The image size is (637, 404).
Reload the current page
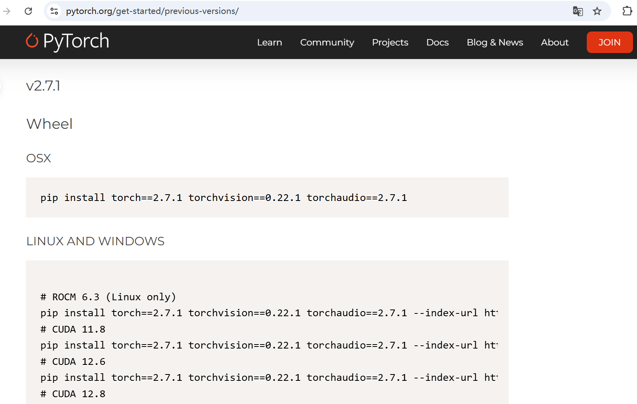pos(28,11)
